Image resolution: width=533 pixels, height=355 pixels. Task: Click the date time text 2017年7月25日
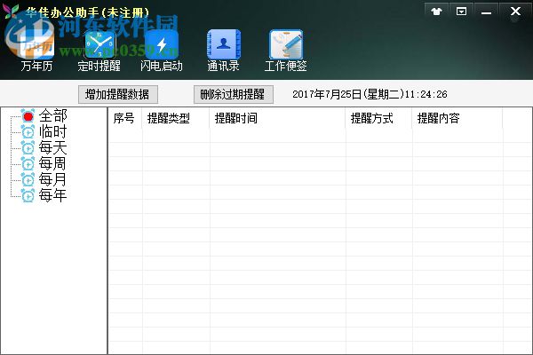click(x=370, y=94)
